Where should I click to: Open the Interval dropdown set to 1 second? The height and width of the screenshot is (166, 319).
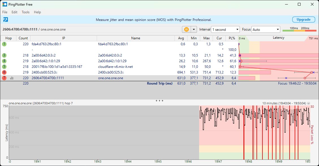click(x=226, y=29)
